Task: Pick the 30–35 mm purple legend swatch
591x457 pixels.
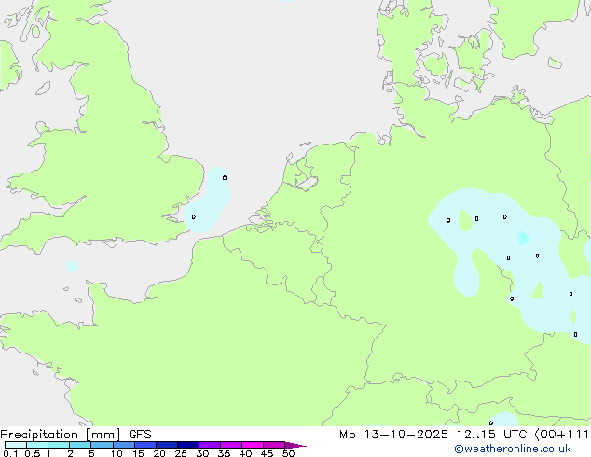Action: click(x=210, y=445)
